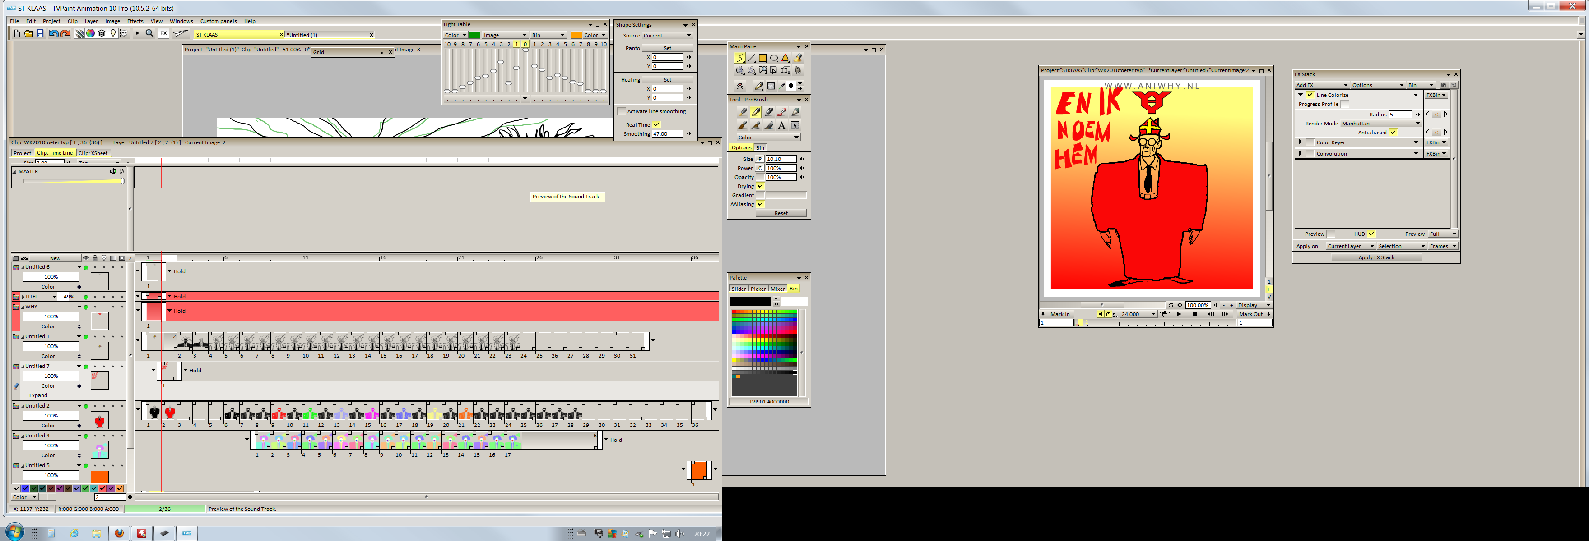Toggle the Antialiased checkbox
Screen dimensions: 1589x541
point(1393,133)
